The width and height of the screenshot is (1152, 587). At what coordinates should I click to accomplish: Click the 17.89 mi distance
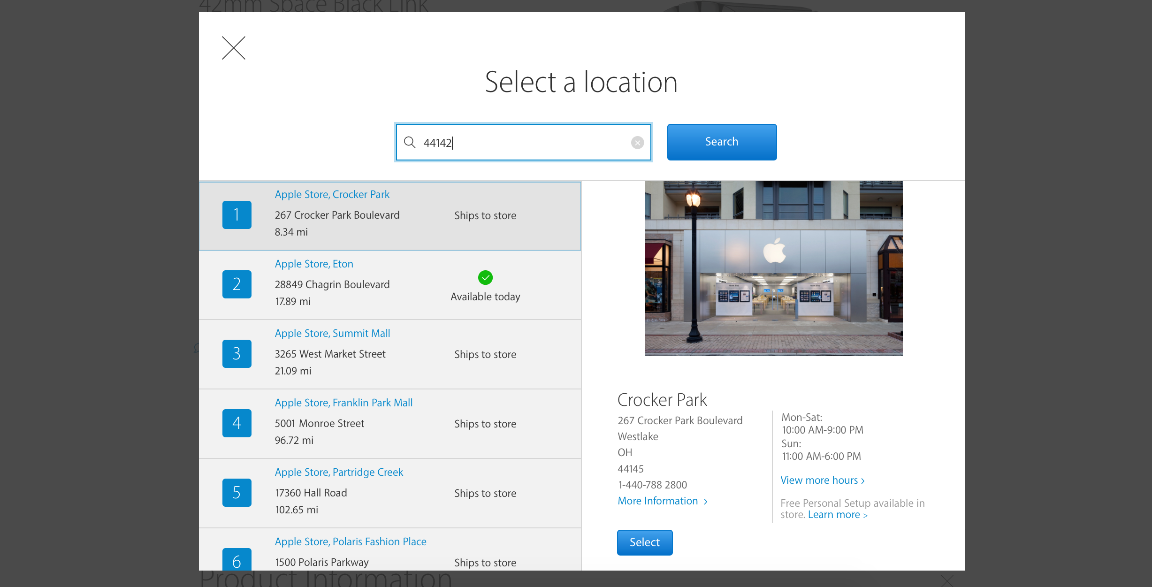pos(293,301)
